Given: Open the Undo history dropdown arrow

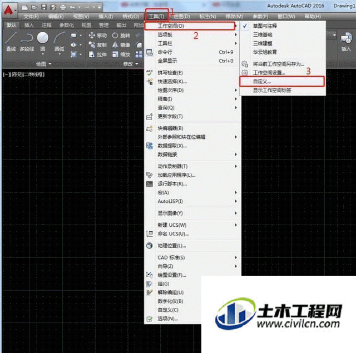Looking at the screenshot, I should 79,7.
